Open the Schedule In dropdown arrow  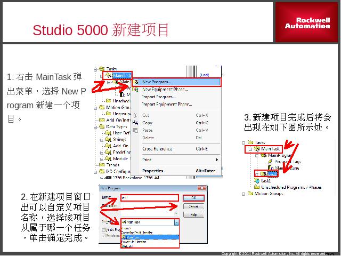(x=176, y=222)
